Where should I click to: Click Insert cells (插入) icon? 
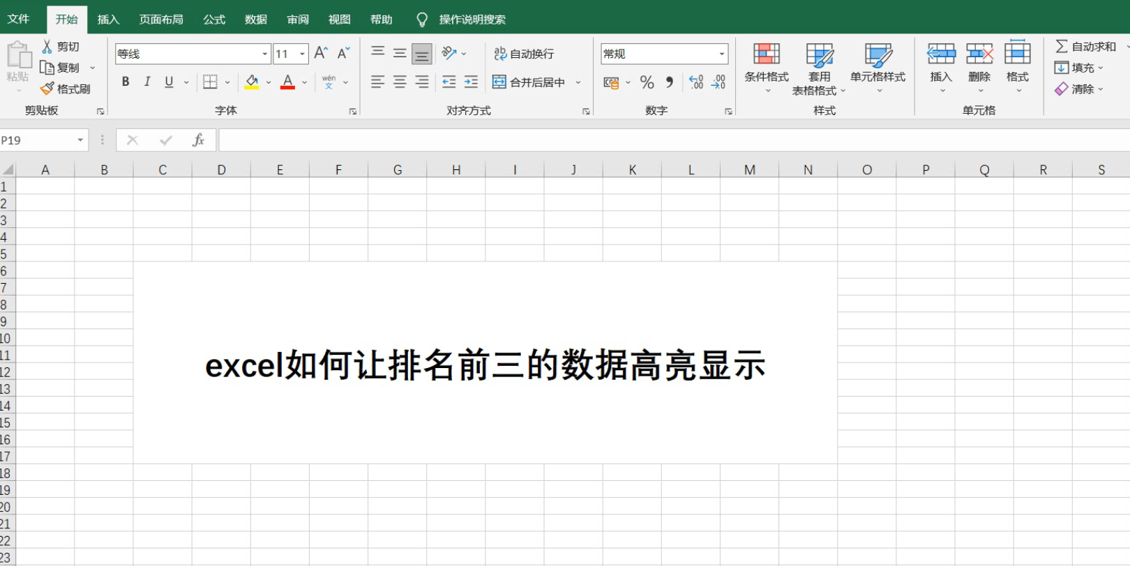pos(941,54)
